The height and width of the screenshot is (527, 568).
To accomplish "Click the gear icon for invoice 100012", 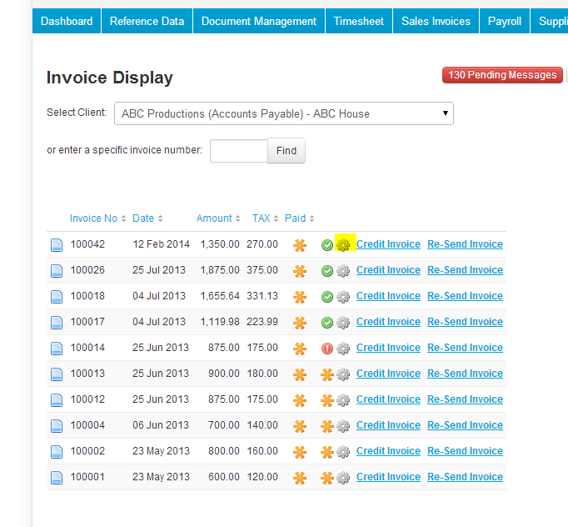I will point(343,400).
